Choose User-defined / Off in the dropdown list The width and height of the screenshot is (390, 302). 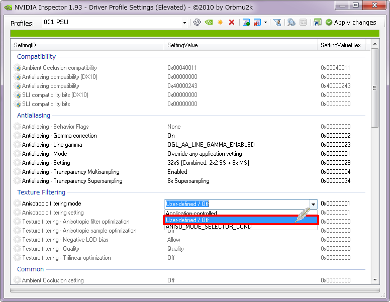point(241,220)
